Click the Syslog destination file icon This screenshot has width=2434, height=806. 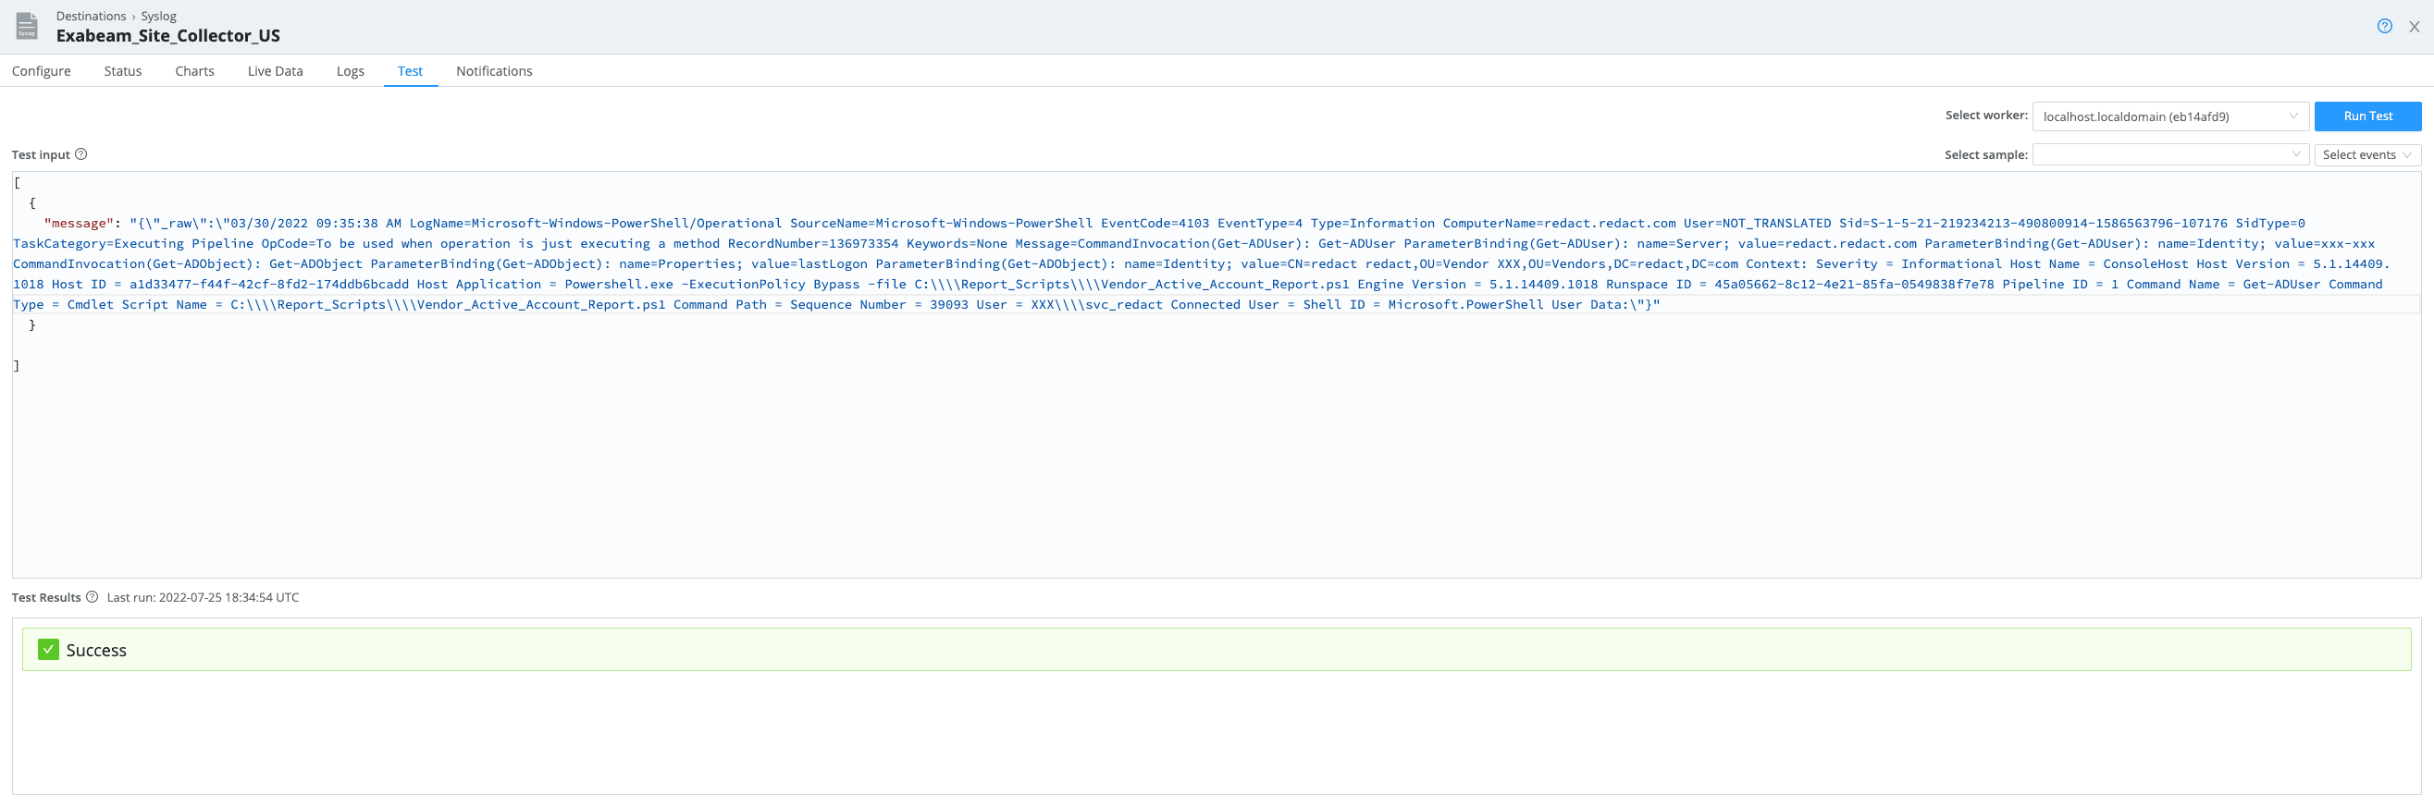pos(28,27)
